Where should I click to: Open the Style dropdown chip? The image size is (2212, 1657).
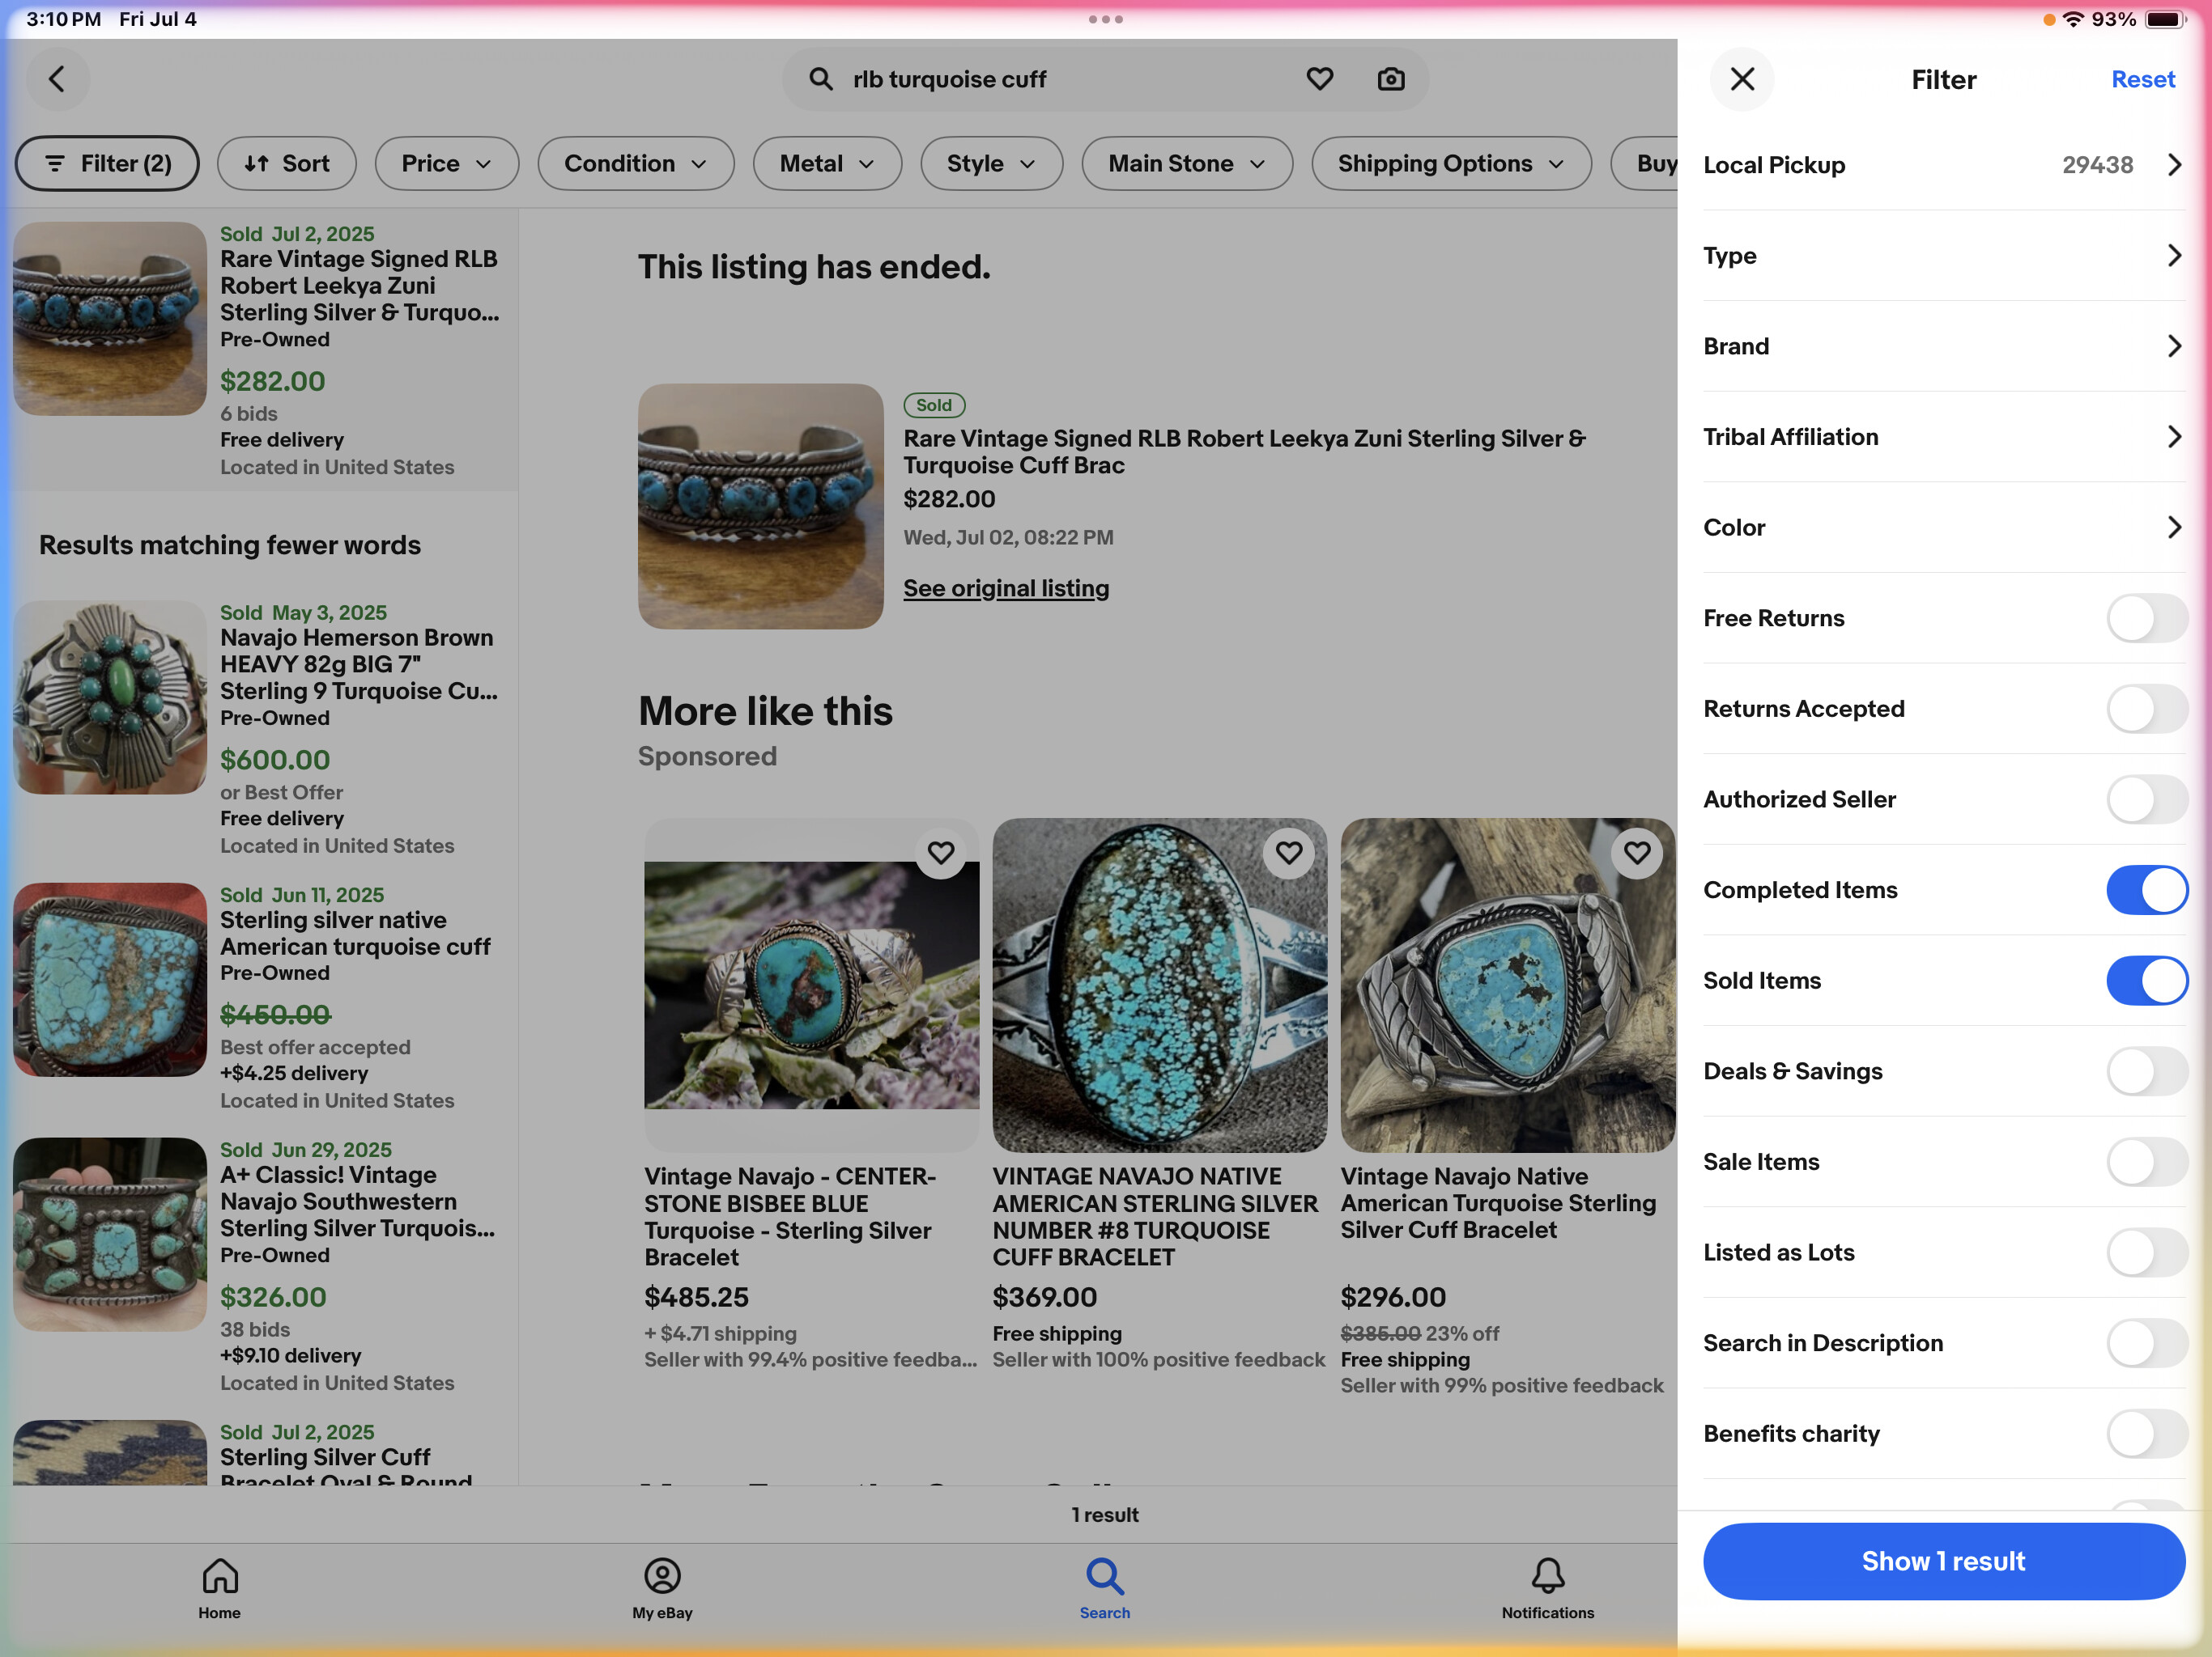(991, 164)
